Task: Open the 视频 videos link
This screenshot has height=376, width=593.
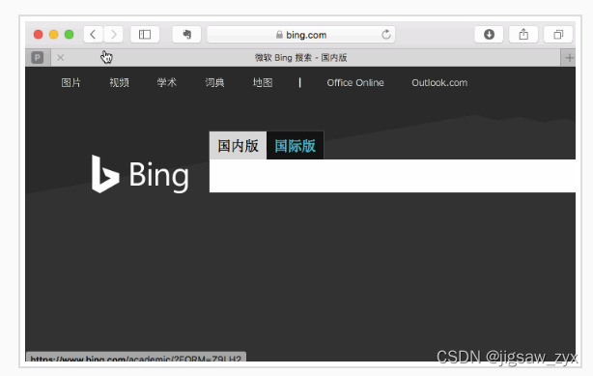Action: (x=119, y=82)
